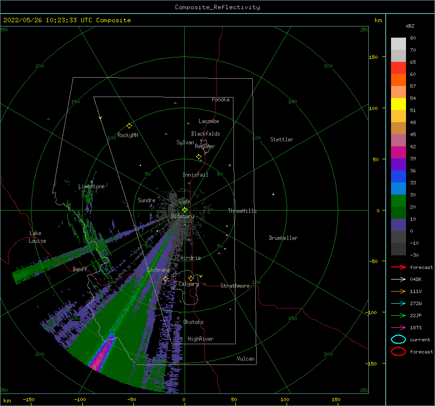
Task: Click the km unit label at bottom left
Action: pos(7,401)
